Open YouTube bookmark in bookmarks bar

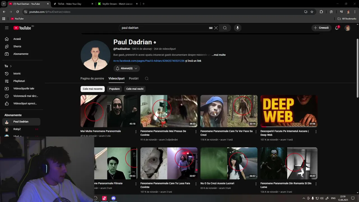pos(17,19)
